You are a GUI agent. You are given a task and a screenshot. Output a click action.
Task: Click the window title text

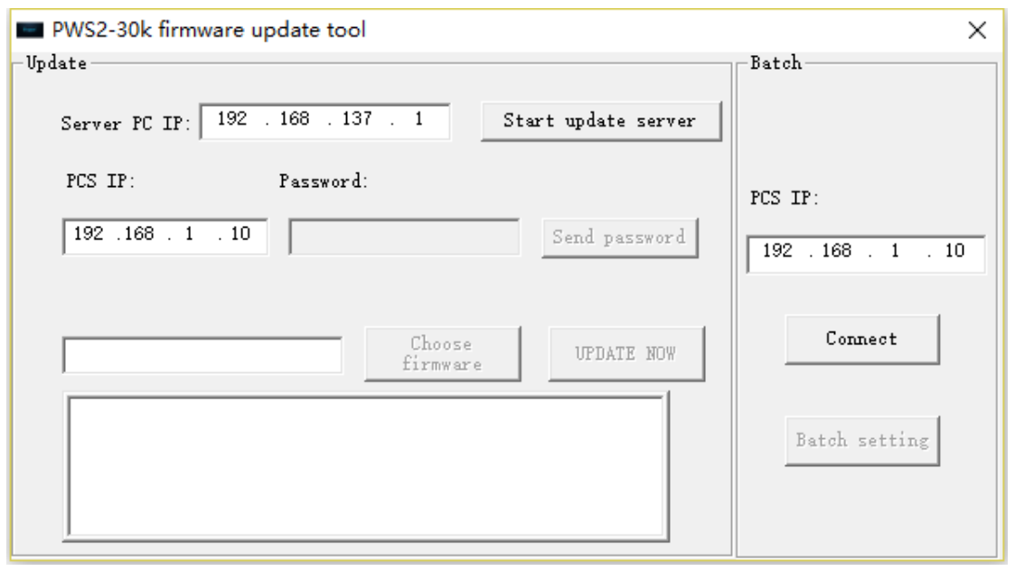[209, 30]
